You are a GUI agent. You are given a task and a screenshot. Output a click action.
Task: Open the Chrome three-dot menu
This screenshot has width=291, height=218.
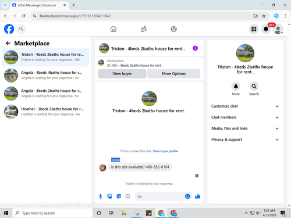click(285, 16)
